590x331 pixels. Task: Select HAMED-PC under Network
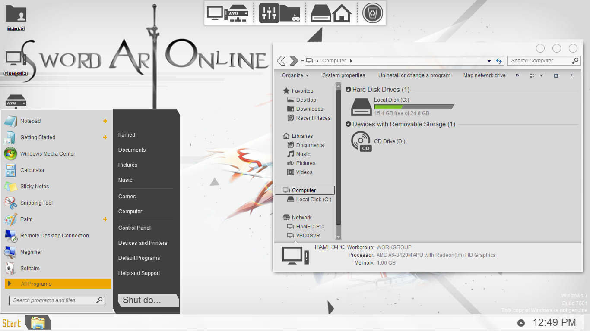click(305, 227)
